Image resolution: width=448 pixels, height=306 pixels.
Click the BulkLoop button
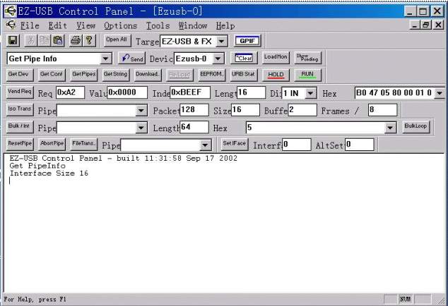(415, 127)
